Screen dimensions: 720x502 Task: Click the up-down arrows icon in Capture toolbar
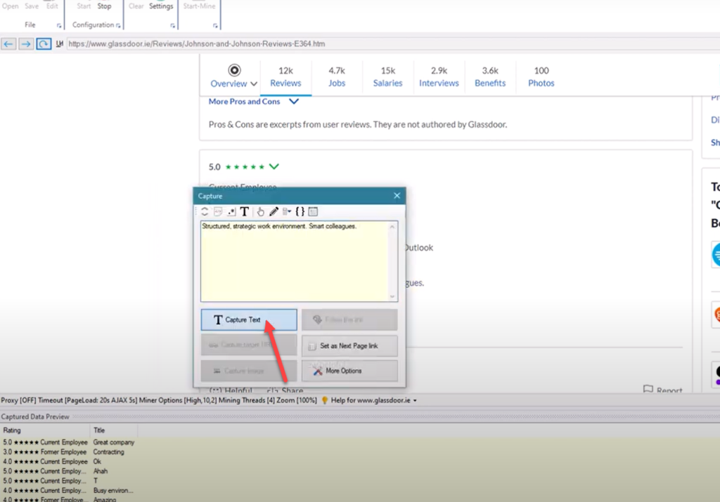point(205,211)
